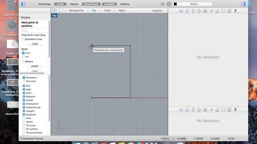Open help question mark in lower inspector
The image size is (257, 144).
(235, 110)
